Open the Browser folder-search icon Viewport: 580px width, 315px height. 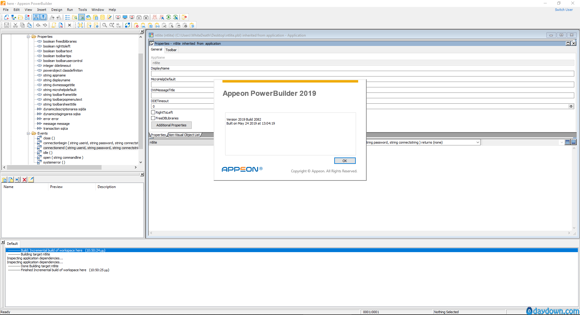75,17
